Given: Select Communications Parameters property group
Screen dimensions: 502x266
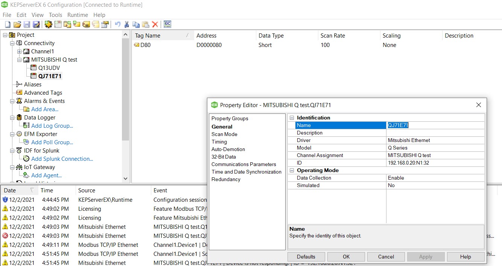Looking at the screenshot, I should coord(243,164).
